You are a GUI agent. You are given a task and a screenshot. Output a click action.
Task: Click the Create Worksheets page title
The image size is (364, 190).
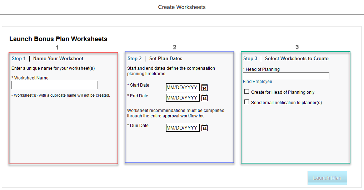(x=182, y=7)
